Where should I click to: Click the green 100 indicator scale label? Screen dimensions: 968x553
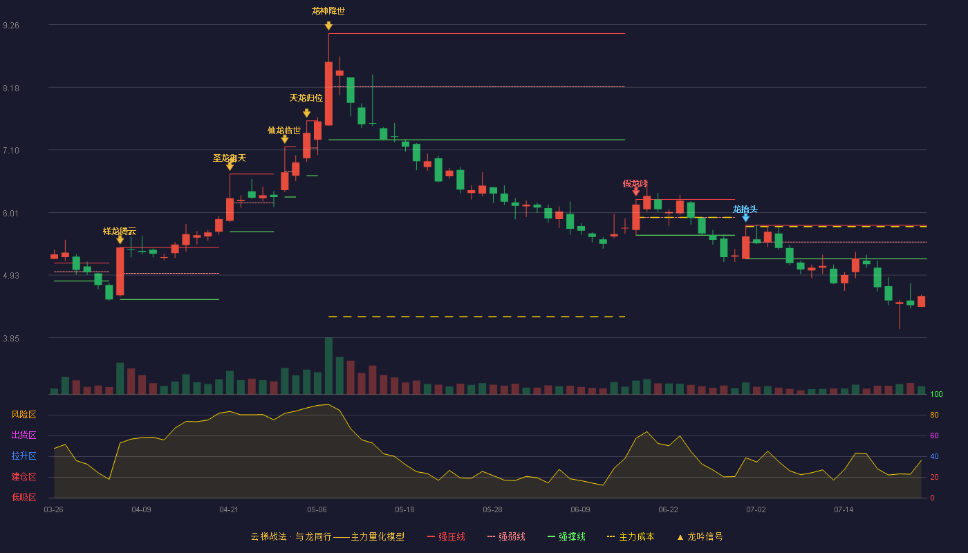(936, 395)
